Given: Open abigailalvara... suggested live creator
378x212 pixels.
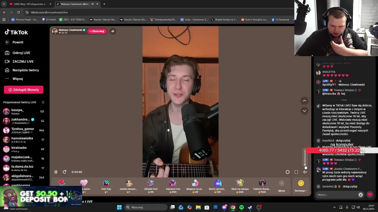Looking at the screenshot, I should (x=24, y=177).
